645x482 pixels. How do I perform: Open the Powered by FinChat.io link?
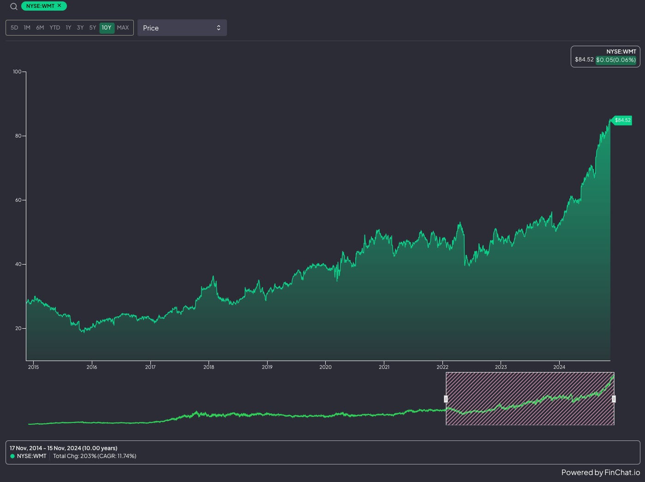tap(600, 472)
